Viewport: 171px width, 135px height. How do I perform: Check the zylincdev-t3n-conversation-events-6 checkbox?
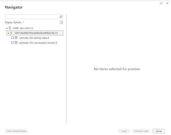pyautogui.click(x=12, y=42)
